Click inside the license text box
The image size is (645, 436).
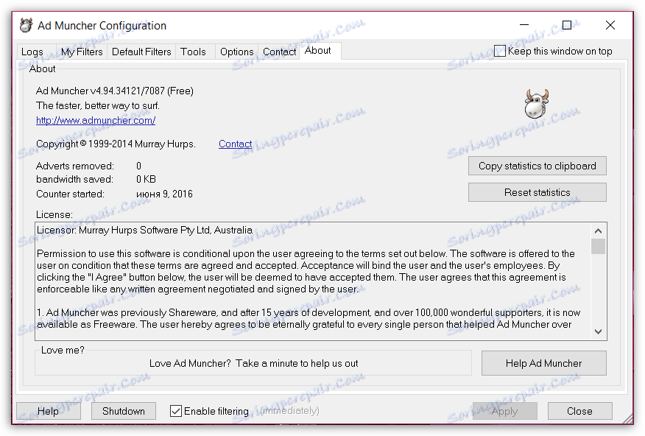click(x=313, y=281)
